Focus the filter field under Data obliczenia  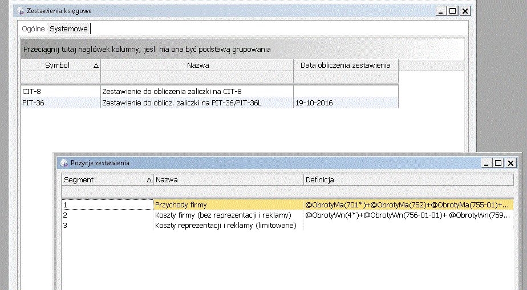346,77
